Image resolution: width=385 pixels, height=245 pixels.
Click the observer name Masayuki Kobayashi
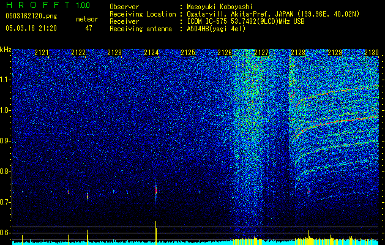(220, 7)
